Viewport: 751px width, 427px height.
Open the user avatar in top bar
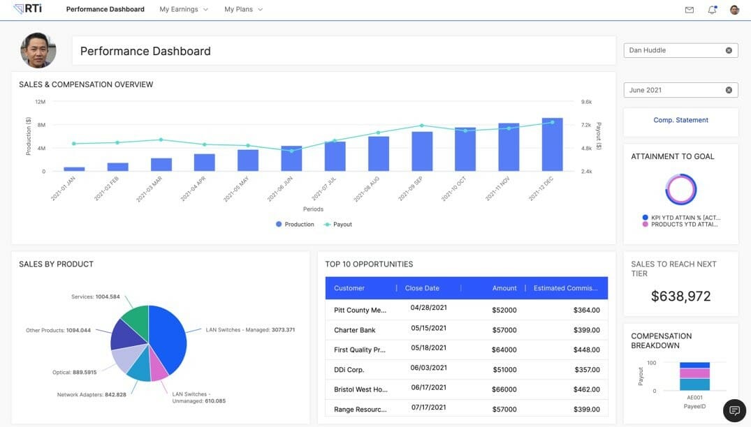click(734, 10)
